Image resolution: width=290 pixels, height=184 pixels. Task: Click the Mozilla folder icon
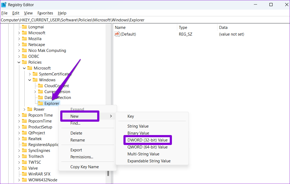tap(24, 39)
